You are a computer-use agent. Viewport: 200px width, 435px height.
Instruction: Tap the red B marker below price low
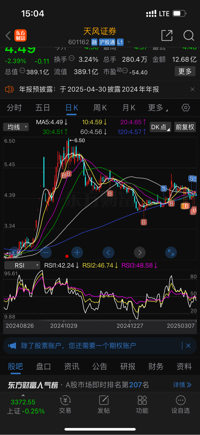coord(144,222)
